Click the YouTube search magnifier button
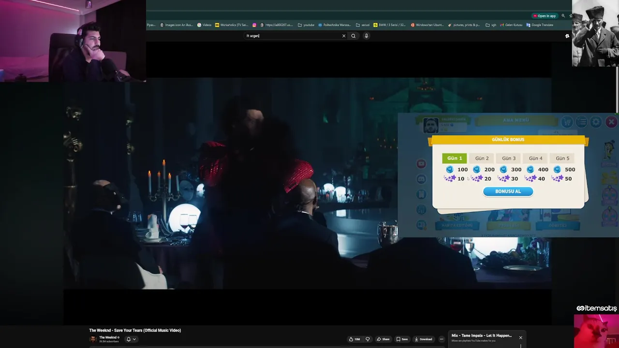The image size is (619, 348). coord(354,36)
